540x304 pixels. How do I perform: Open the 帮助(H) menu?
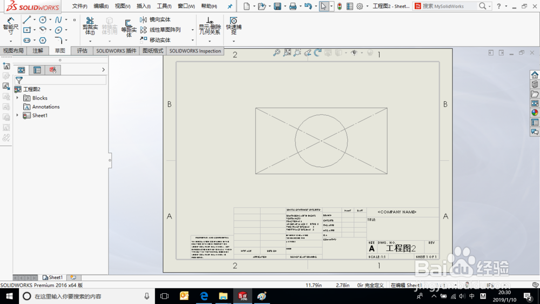coord(208,6)
